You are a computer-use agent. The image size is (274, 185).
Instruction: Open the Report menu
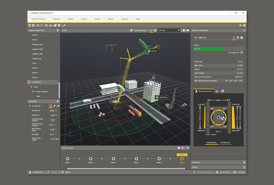click(111, 19)
